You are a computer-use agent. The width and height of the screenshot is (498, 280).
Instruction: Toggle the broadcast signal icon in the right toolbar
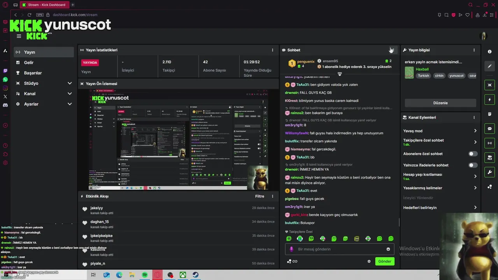tap(489, 143)
